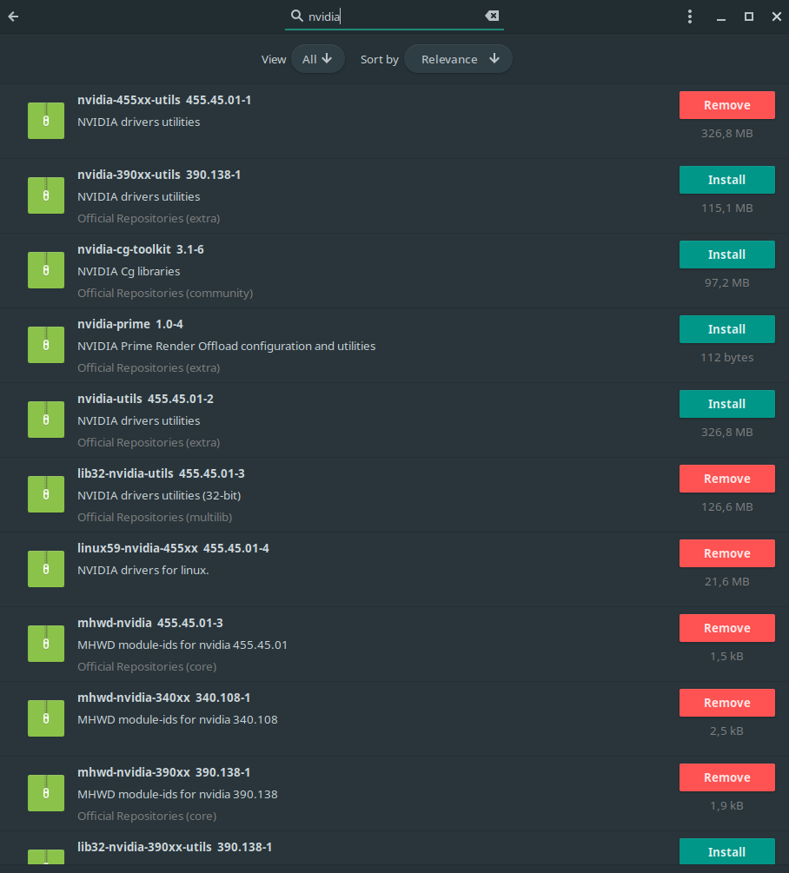
Task: Click the mhwd-nvidia-340xx package icon
Action: pos(46,718)
